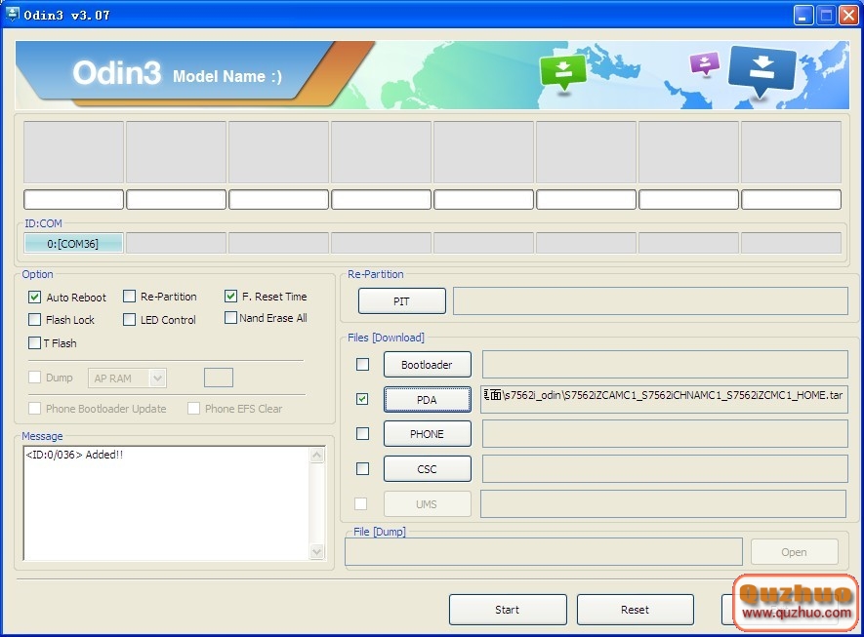Click the PIT button
The image size is (864, 637).
tap(401, 301)
